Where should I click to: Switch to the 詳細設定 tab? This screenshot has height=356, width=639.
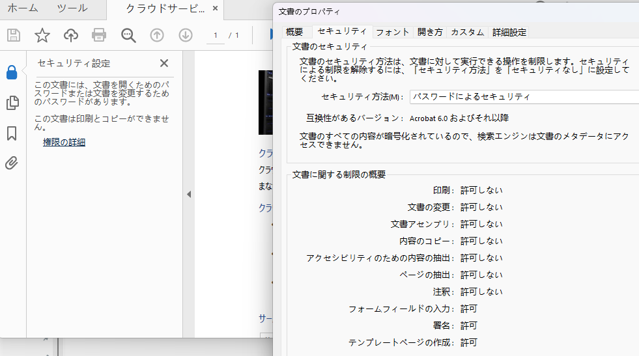click(509, 32)
